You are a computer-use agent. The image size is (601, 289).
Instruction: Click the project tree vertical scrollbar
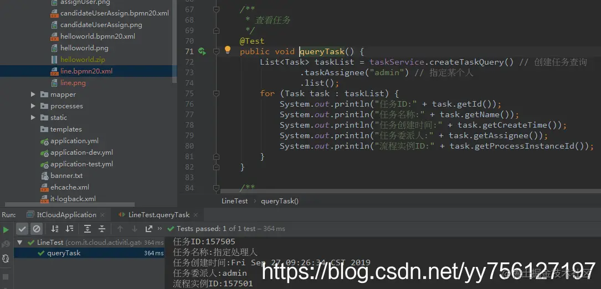(x=175, y=40)
